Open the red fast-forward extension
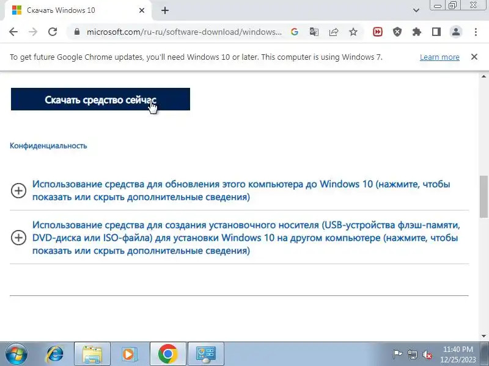Screen dimensions: 489x366 [378, 32]
